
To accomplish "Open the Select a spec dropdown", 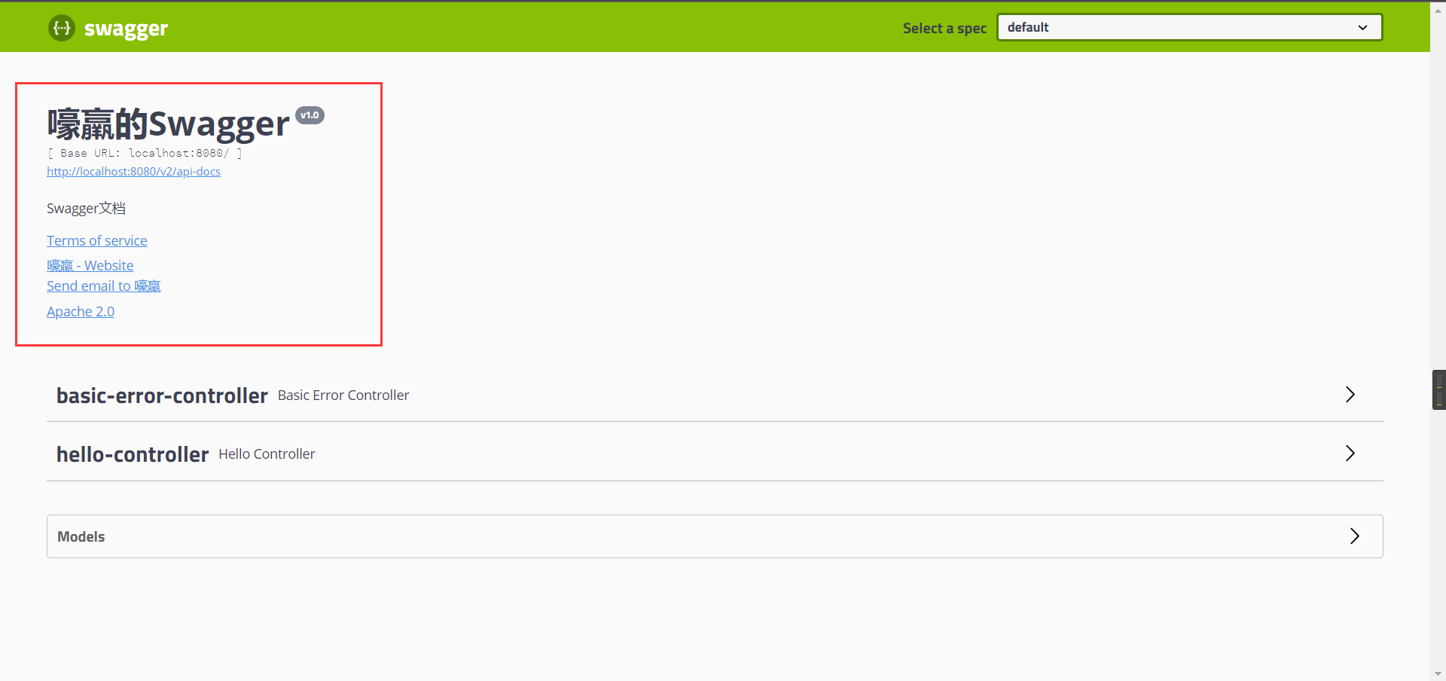I will pyautogui.click(x=1189, y=27).
